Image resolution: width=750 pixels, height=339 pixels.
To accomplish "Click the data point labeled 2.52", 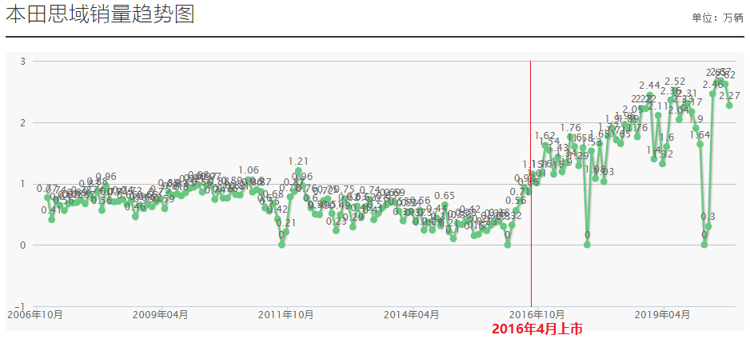I will 675,90.
